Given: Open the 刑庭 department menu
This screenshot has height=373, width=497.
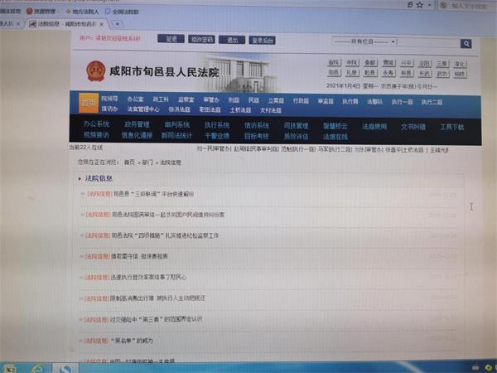Looking at the screenshot, I should (234, 100).
